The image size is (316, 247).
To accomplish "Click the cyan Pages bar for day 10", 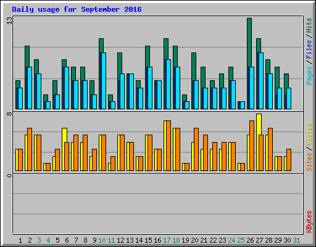I will tap(103, 81).
